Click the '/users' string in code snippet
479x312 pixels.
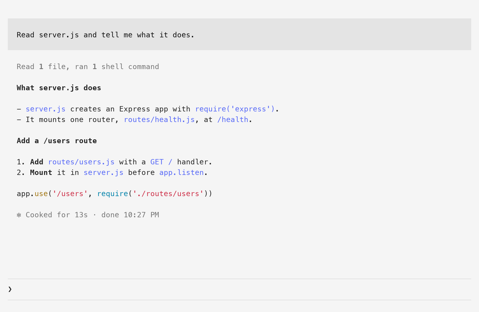70,194
